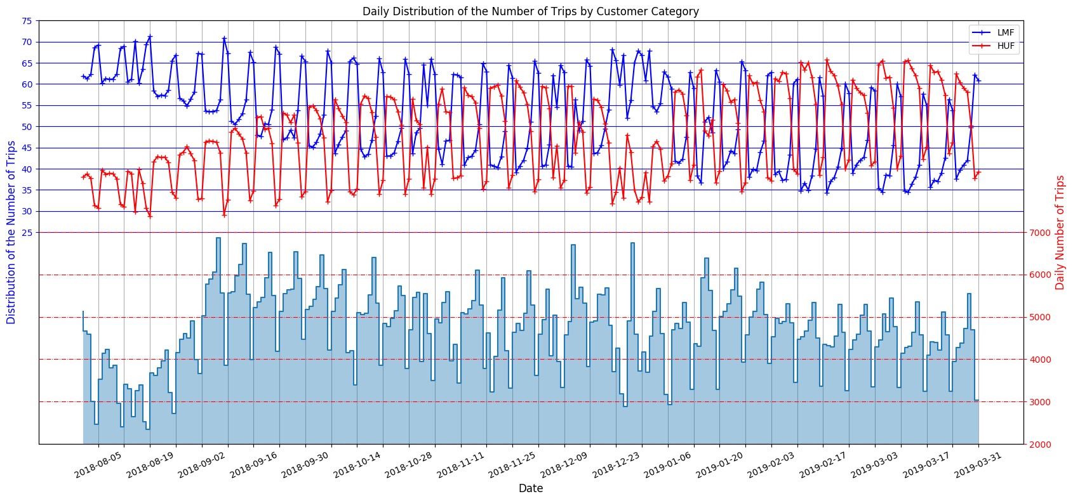The height and width of the screenshot is (501, 1073).
Task: Select the 2019-03-31 date tick label
Action: point(978,465)
